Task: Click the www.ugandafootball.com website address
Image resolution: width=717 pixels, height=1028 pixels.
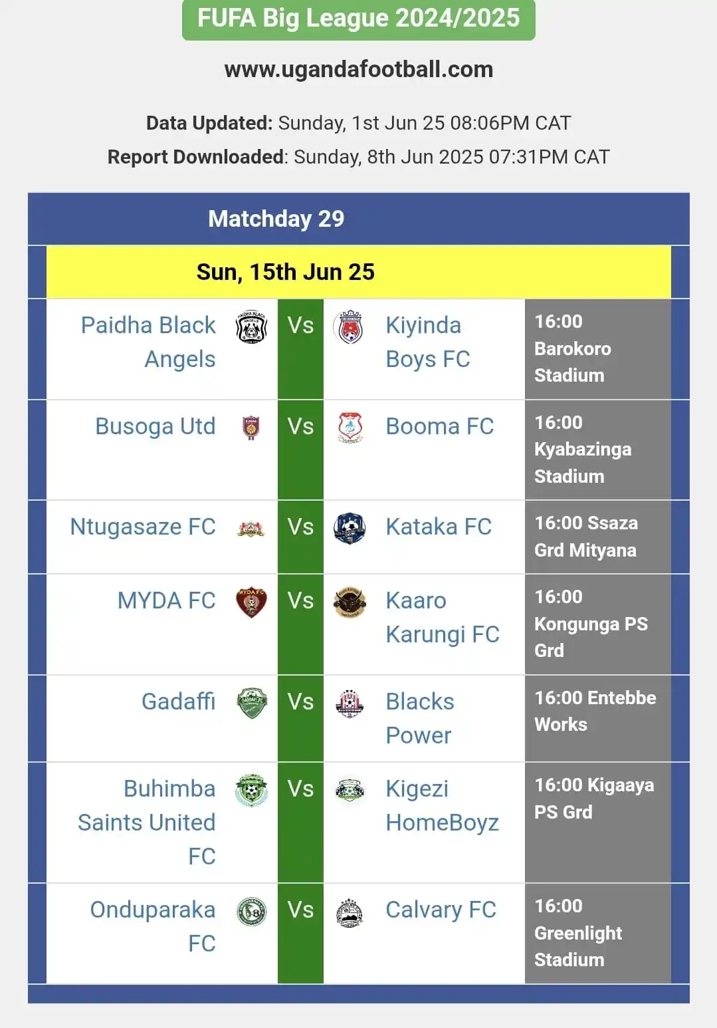Action: point(359,69)
